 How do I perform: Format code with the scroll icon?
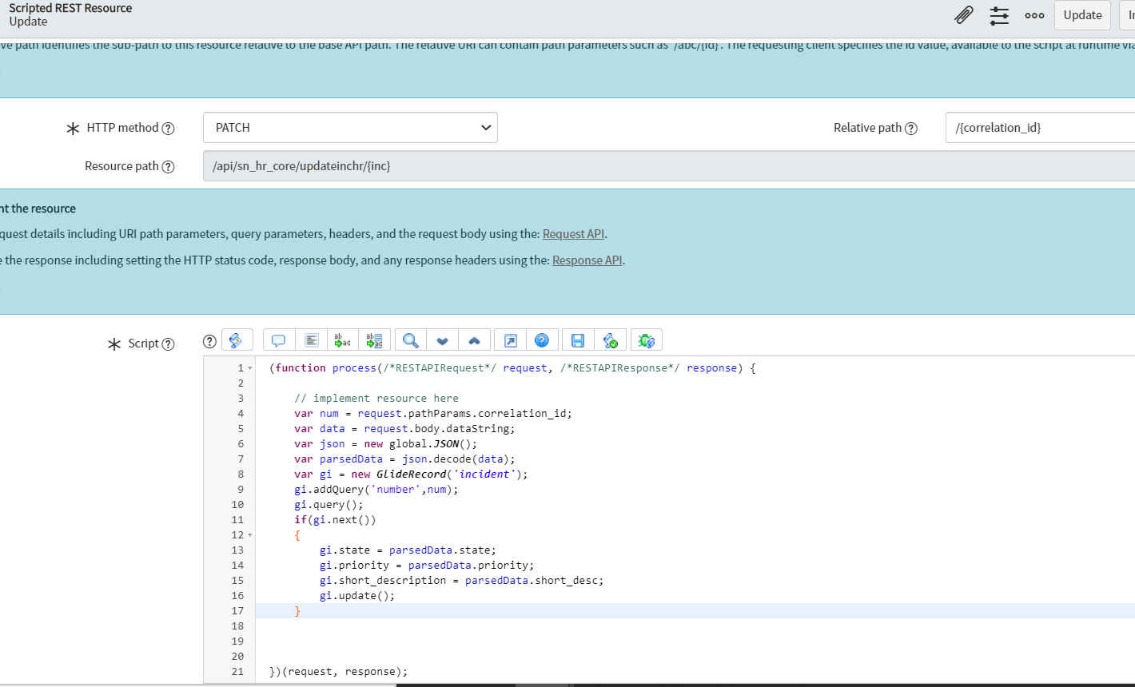click(x=237, y=340)
